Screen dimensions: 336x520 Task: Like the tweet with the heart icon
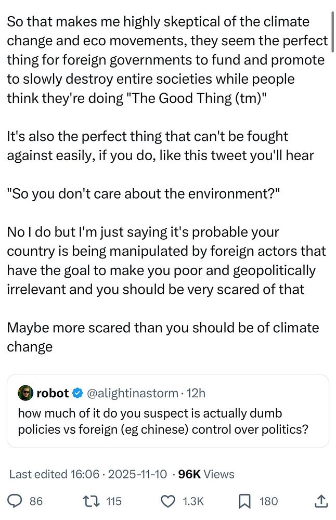tap(167, 501)
